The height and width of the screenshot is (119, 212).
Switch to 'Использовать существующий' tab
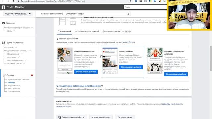(x=87, y=31)
